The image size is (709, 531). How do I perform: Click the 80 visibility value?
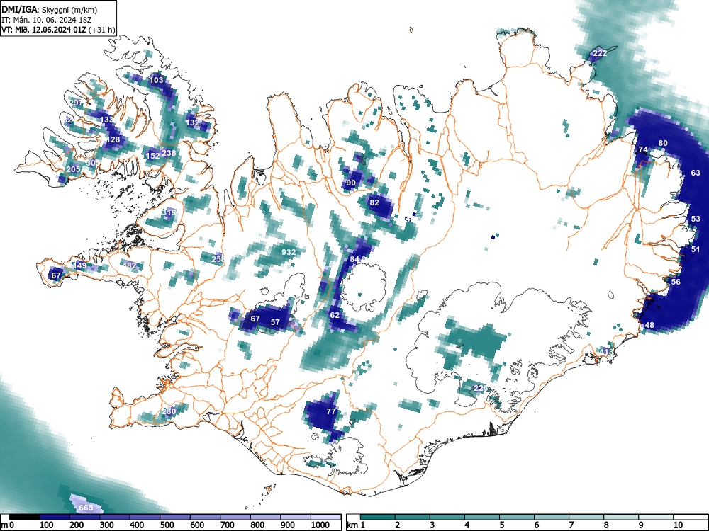coord(663,143)
